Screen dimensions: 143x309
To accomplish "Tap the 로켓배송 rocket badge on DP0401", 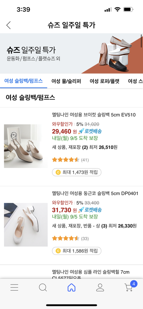I will point(90,210).
